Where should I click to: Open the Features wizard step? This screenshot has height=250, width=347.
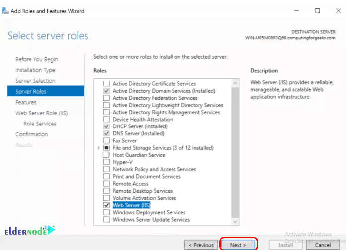click(x=26, y=102)
